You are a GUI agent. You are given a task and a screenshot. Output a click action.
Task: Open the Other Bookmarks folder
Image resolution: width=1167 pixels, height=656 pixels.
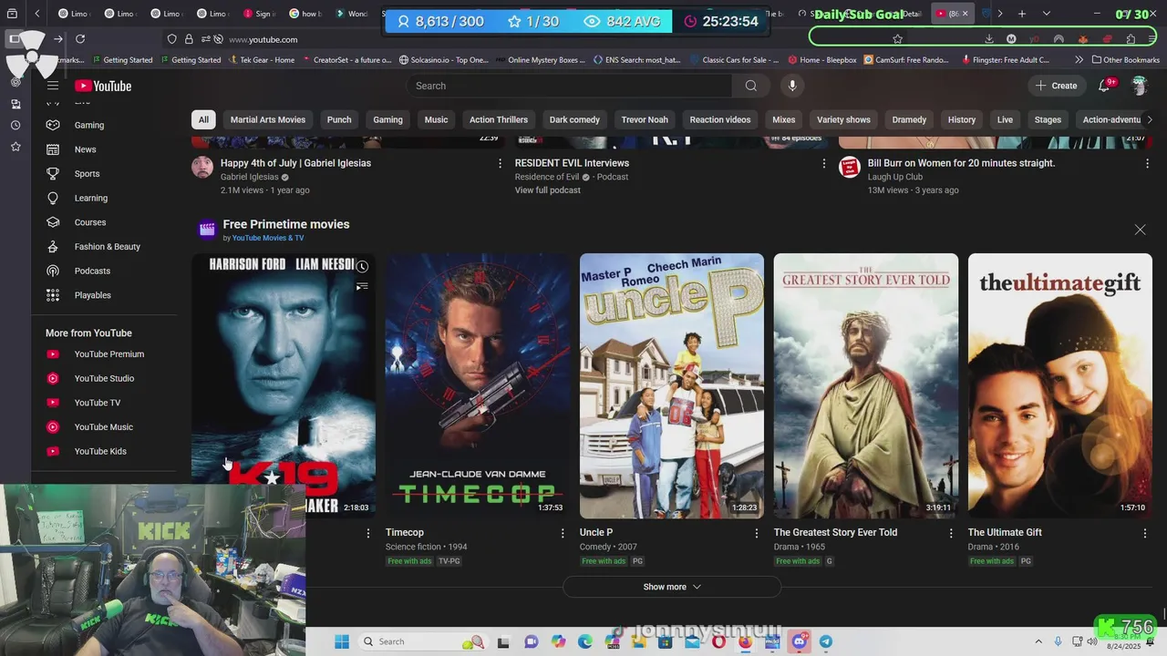tap(1125, 60)
